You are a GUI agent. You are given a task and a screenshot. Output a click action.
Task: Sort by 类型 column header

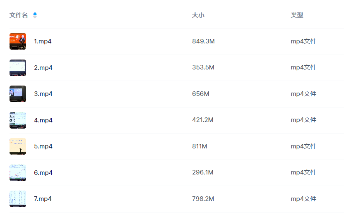point(297,15)
